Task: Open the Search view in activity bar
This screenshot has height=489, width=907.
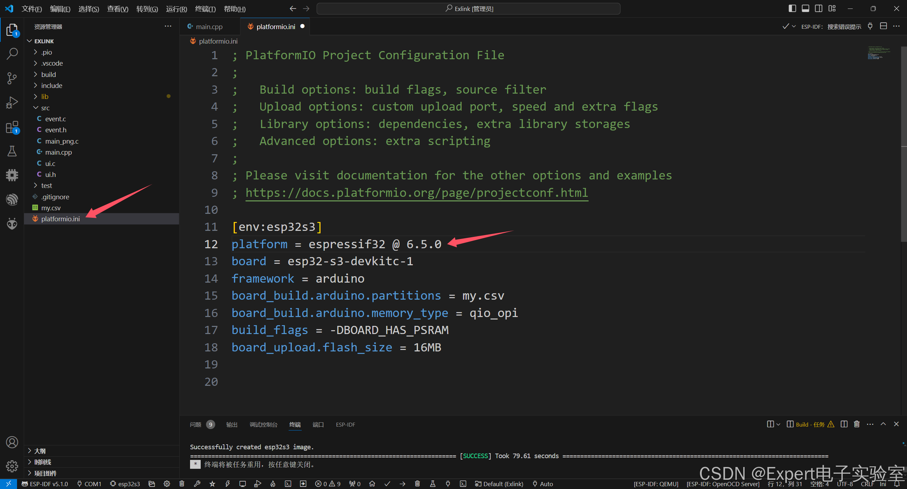Action: [12, 54]
